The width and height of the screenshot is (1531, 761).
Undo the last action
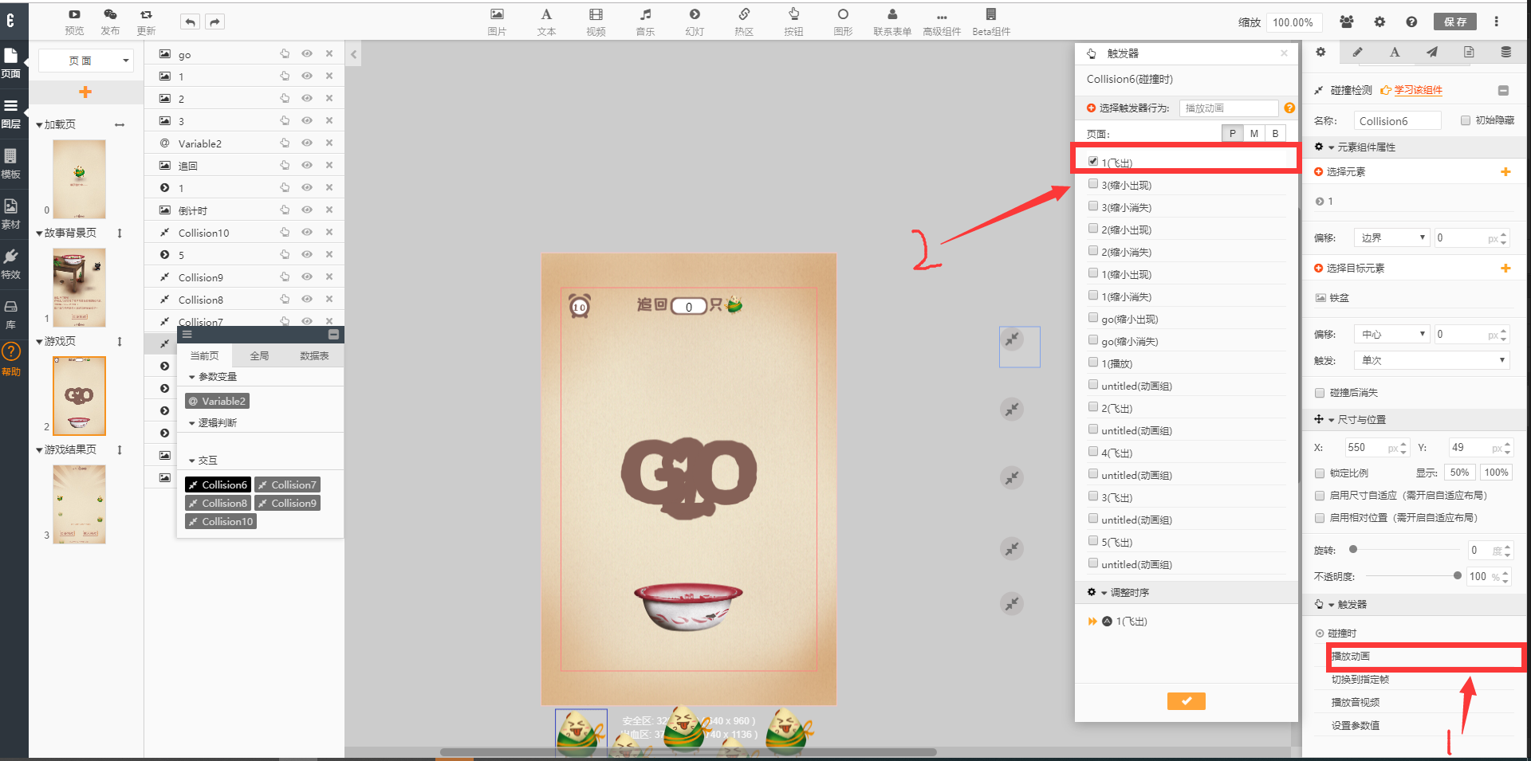point(190,22)
